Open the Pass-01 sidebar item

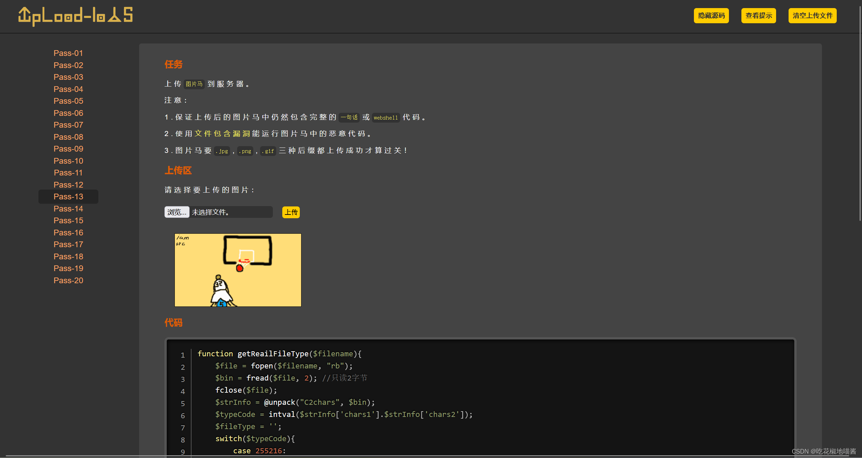[68, 53]
